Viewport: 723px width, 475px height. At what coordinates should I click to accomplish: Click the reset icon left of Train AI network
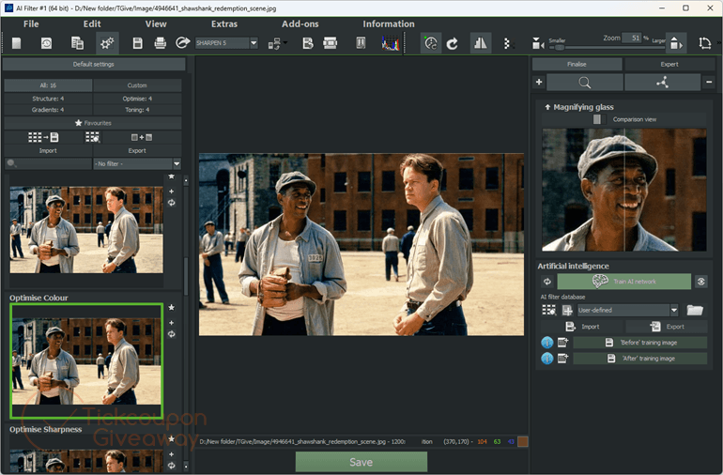(x=547, y=282)
